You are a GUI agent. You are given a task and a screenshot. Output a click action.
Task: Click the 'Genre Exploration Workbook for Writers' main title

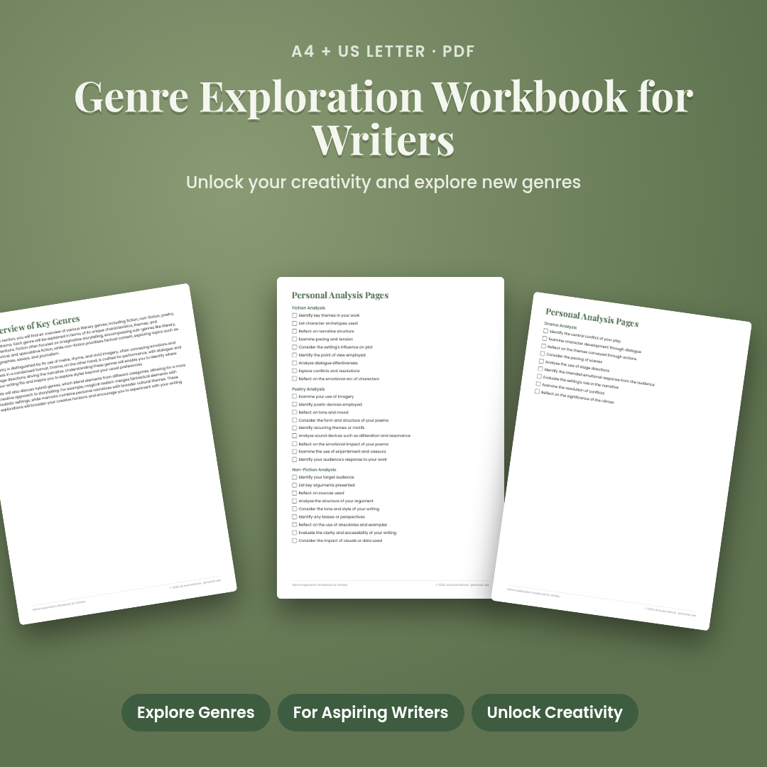coord(383,117)
